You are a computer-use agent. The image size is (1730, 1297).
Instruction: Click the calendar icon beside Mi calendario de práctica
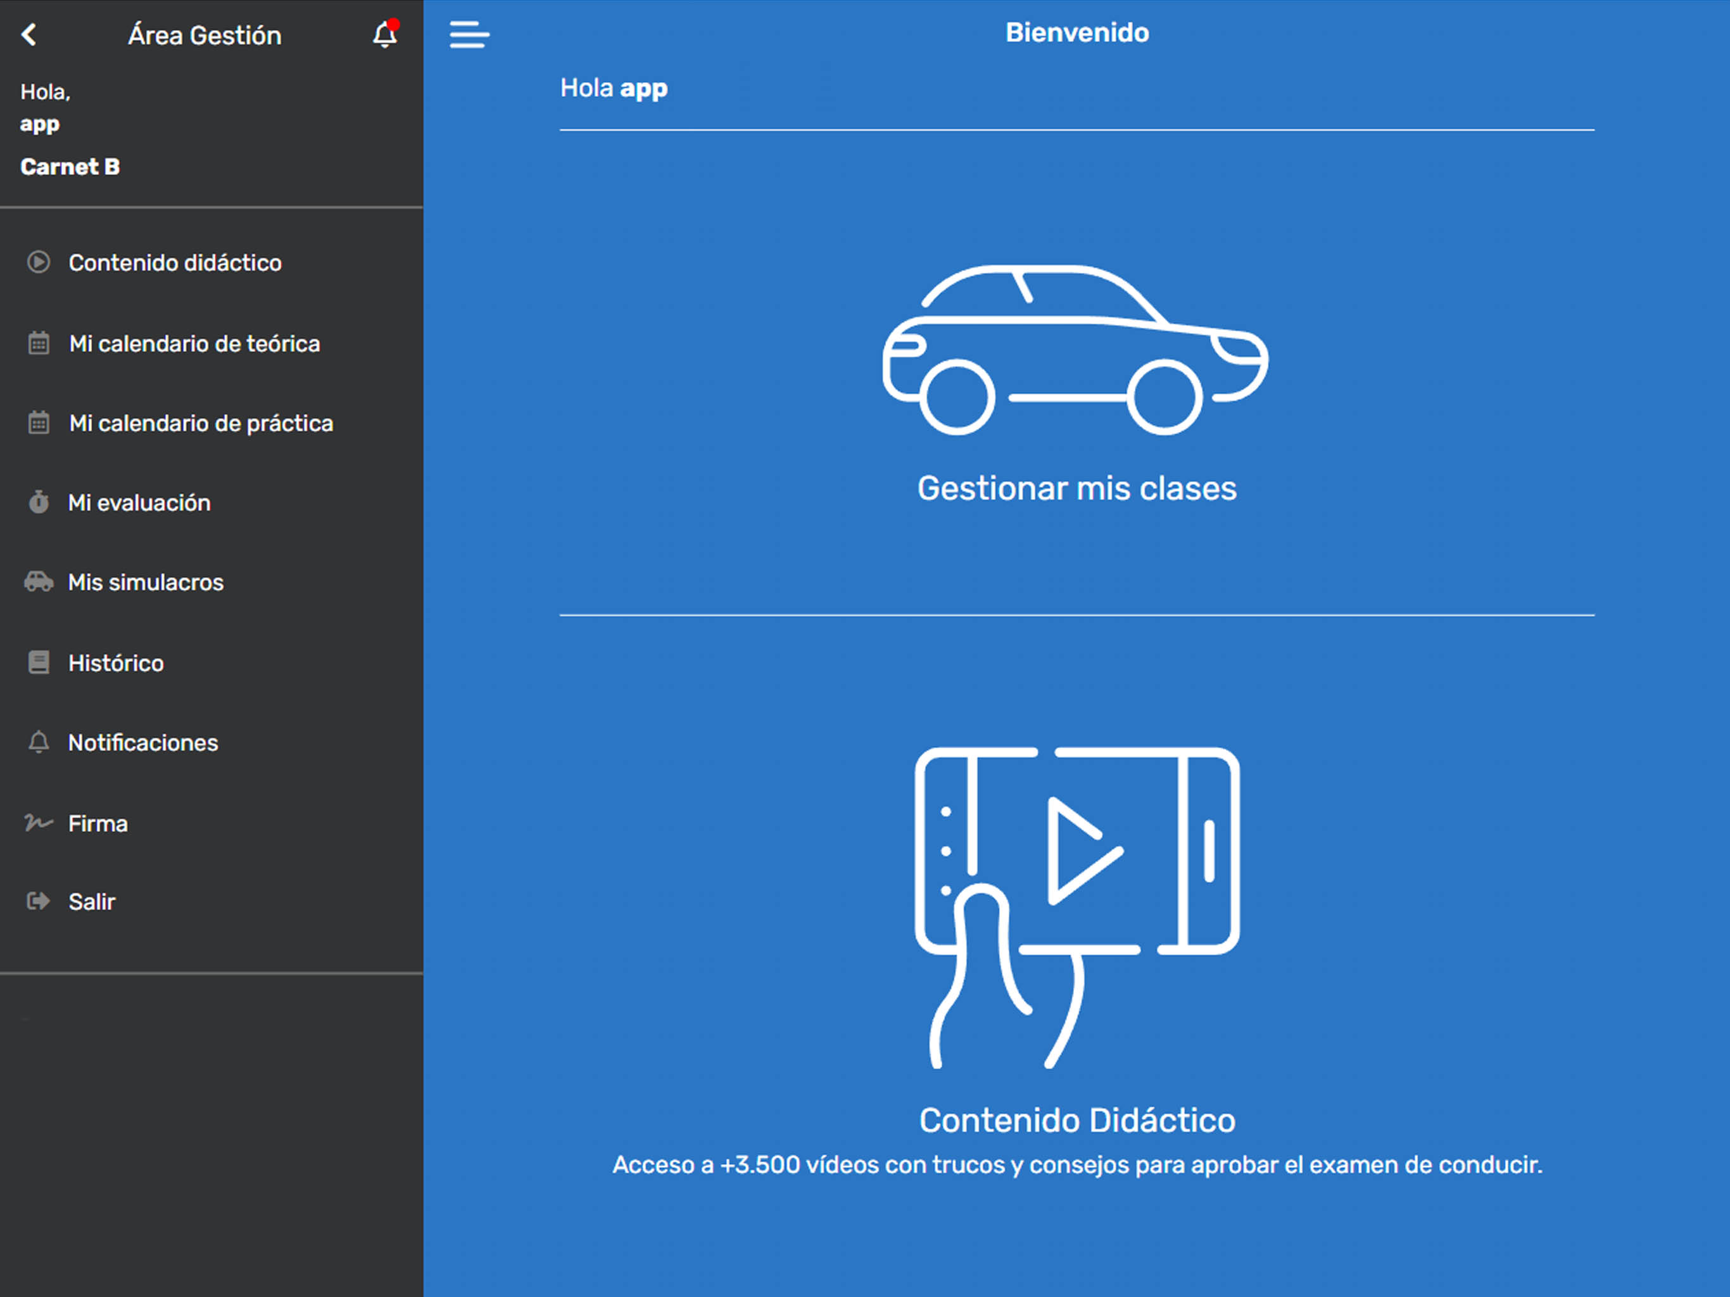[x=39, y=423]
